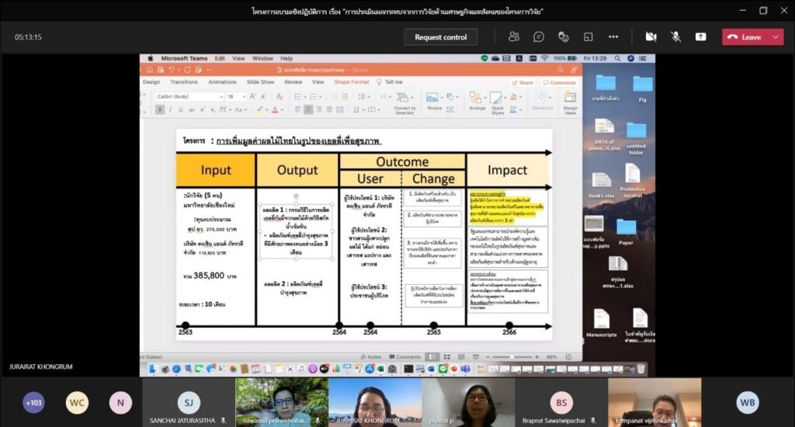The image size is (795, 427).
Task: Click the share content tray icon
Action: (700, 36)
